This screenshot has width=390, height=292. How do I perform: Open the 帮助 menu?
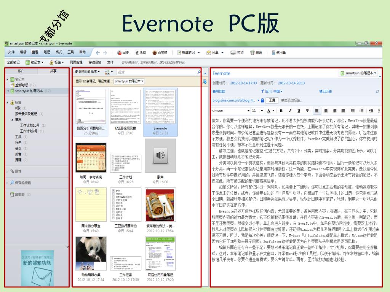click(82, 52)
